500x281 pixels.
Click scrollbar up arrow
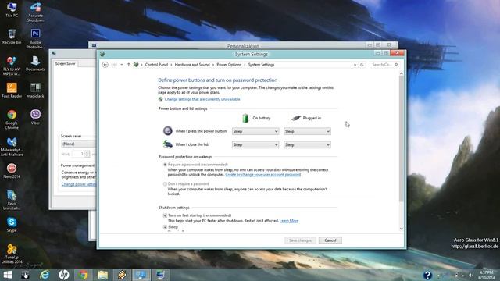pos(401,73)
